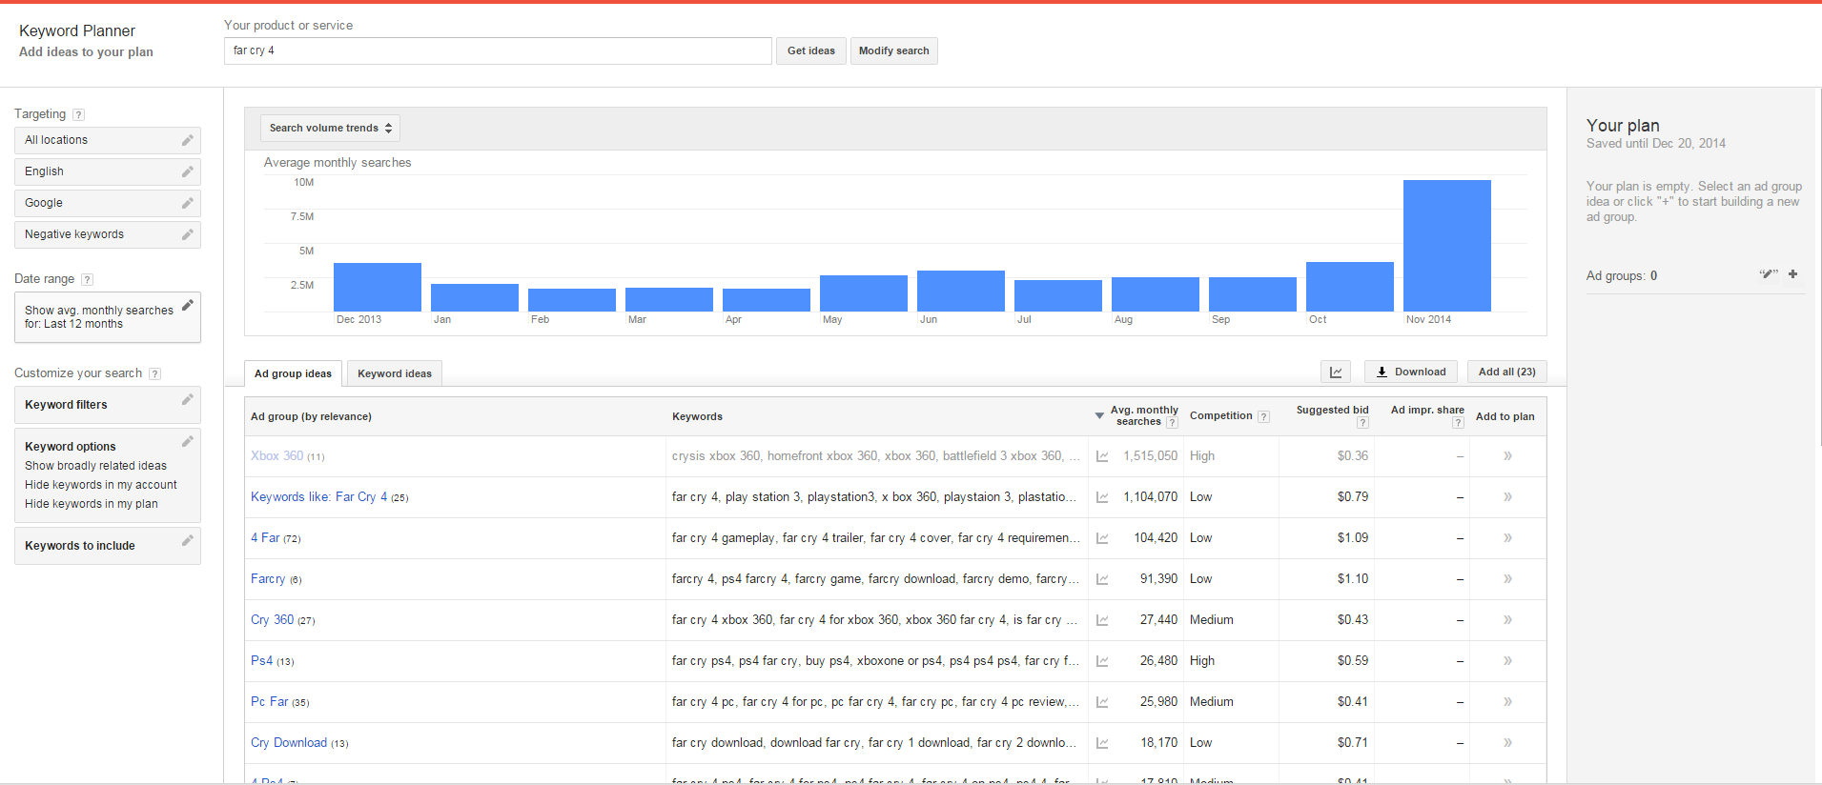Show trend chart for Keywords like: Far Cry 4
The width and height of the screenshot is (1822, 785).
[1102, 497]
